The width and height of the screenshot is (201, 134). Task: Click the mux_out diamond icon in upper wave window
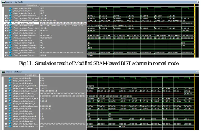point(10,28)
